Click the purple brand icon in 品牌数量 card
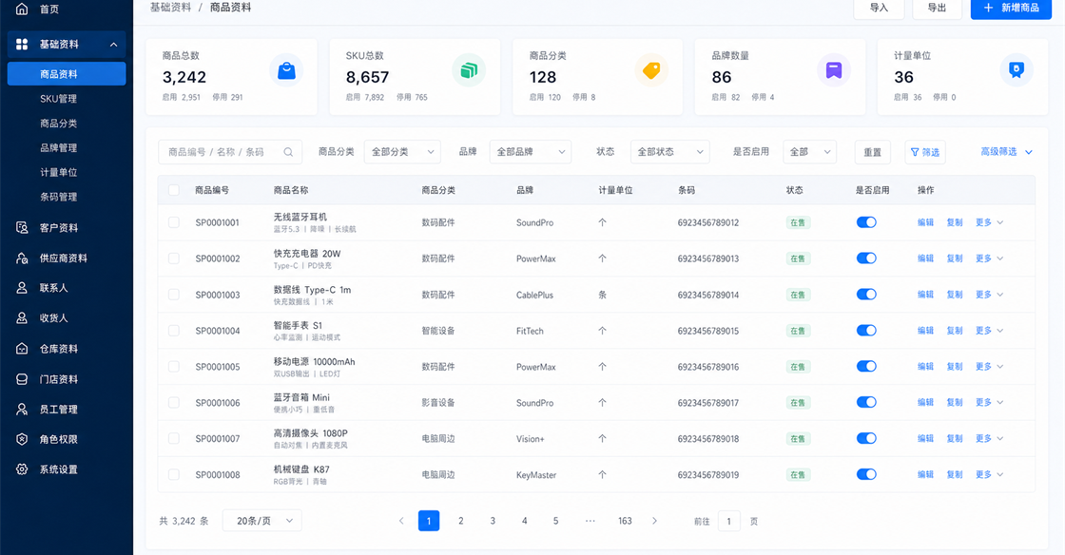The width and height of the screenshot is (1065, 555). [833, 70]
